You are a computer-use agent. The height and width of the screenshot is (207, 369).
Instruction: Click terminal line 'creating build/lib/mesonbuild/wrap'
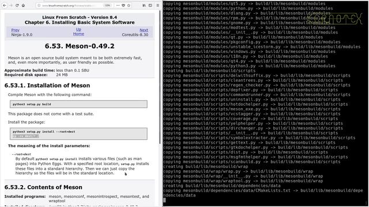point(205,167)
